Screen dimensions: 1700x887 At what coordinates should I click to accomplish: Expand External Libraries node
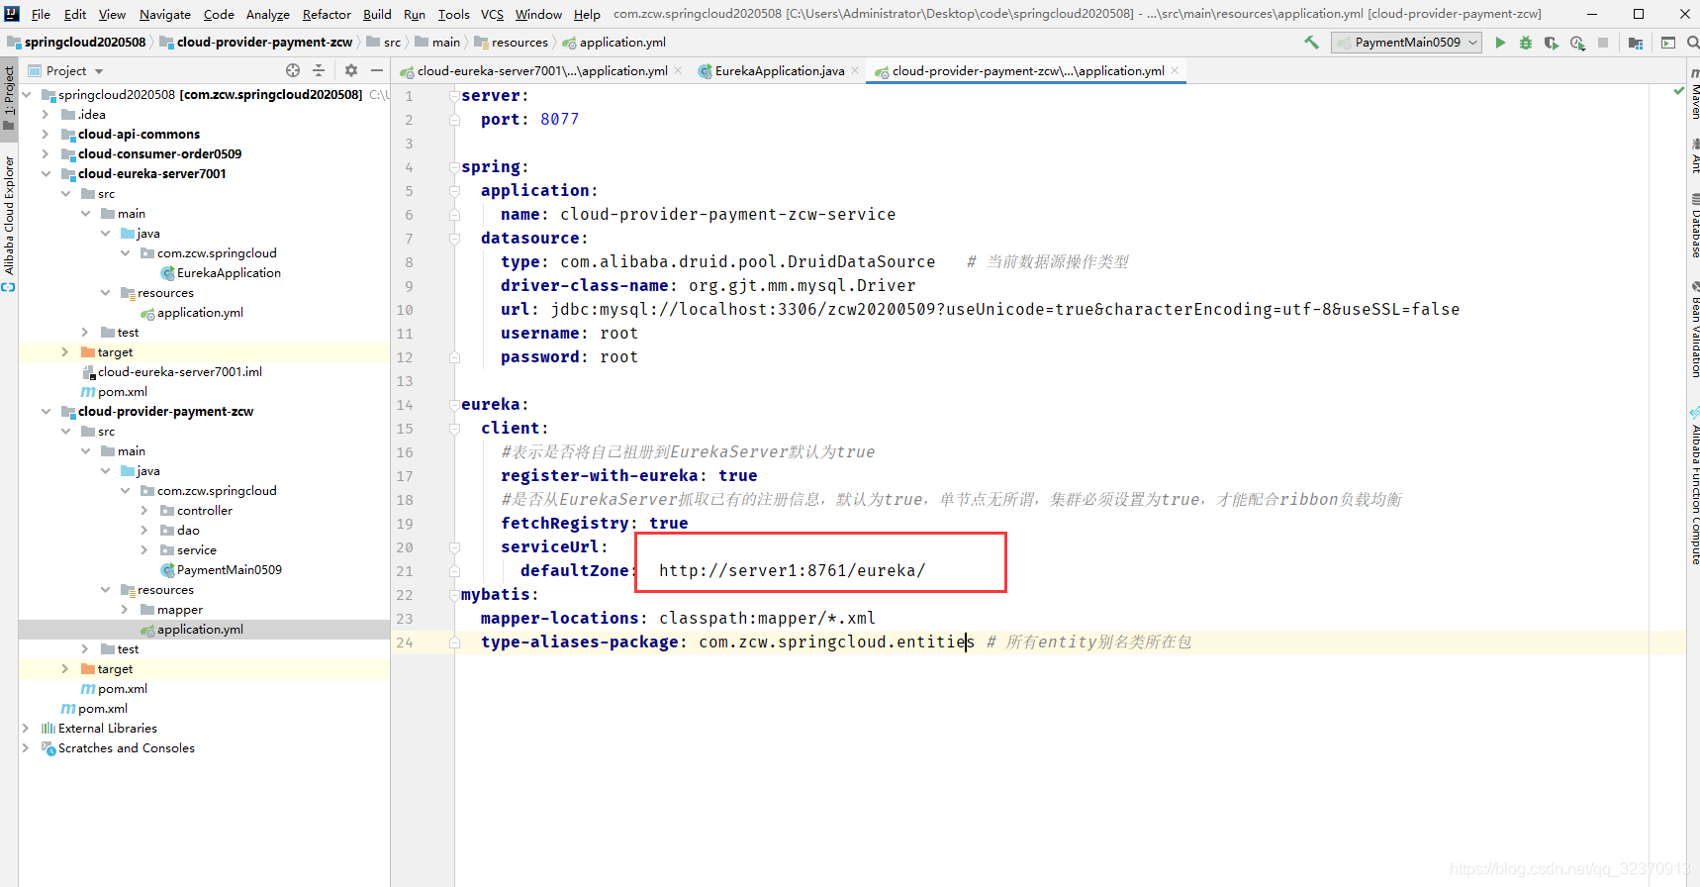(26, 729)
